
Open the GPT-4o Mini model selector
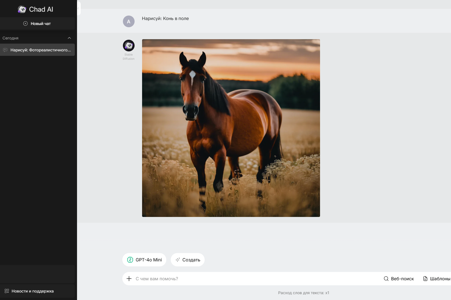[144, 260]
